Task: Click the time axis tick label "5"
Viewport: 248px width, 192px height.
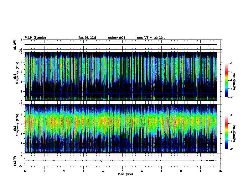Action: pos(122,171)
